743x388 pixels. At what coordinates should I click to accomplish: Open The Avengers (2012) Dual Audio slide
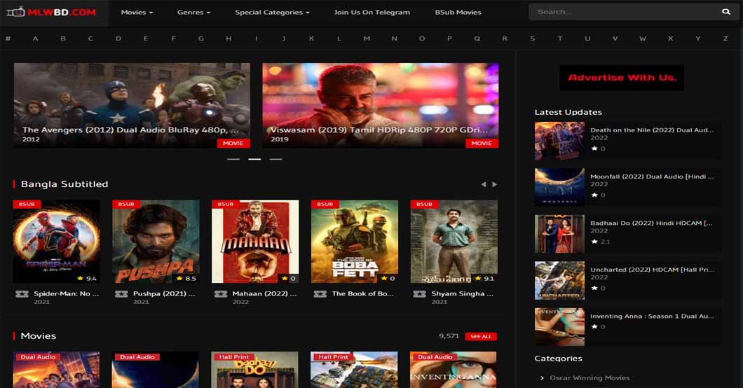(x=132, y=106)
